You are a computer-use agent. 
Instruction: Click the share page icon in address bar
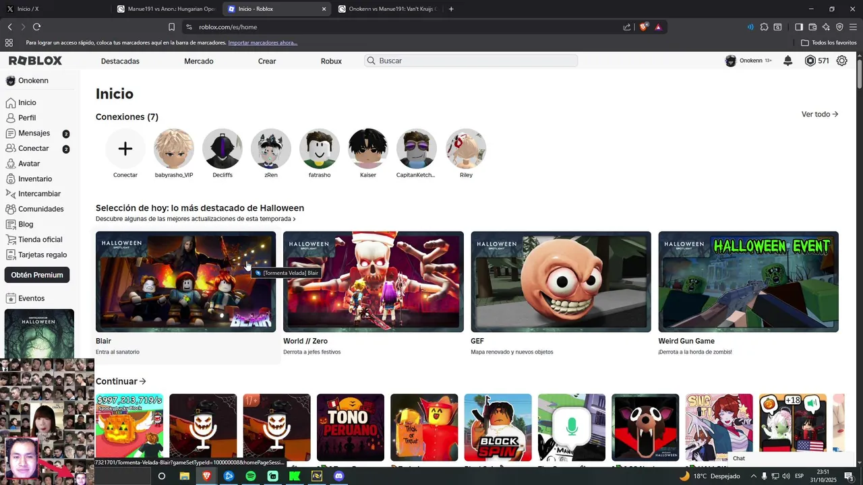click(627, 27)
